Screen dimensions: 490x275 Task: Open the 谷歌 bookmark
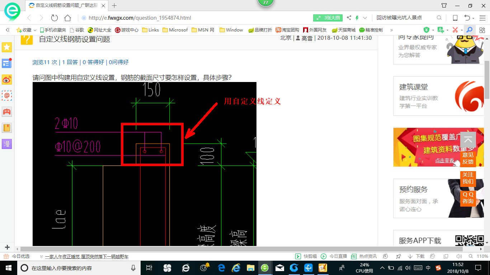click(77, 30)
